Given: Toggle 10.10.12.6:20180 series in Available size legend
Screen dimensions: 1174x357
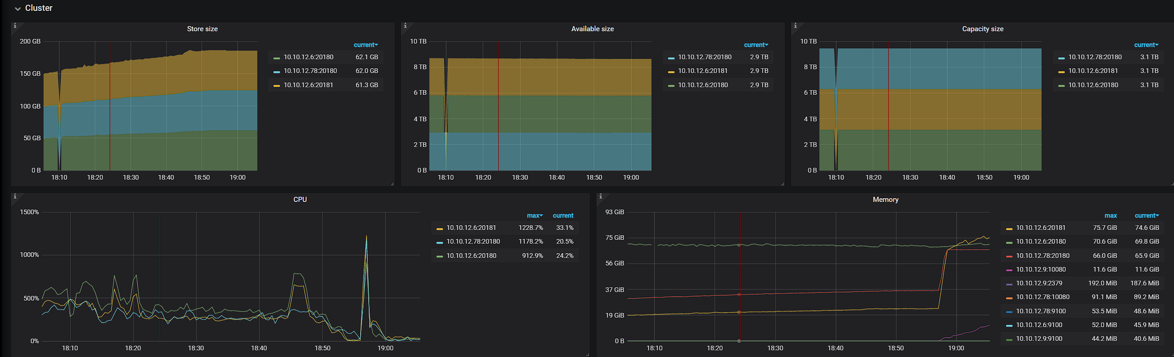Looking at the screenshot, I should (703, 85).
